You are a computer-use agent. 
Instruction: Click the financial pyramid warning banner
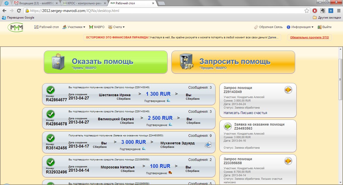click(x=182, y=37)
